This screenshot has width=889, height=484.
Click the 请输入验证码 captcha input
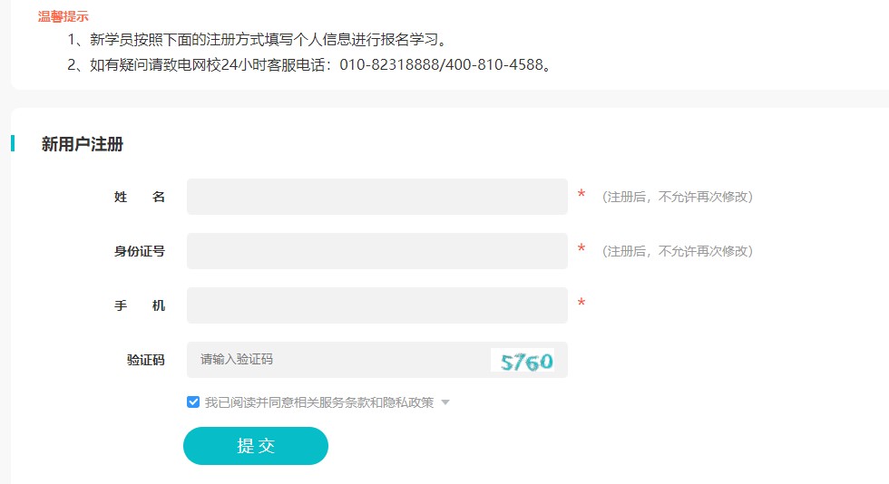[336, 360]
